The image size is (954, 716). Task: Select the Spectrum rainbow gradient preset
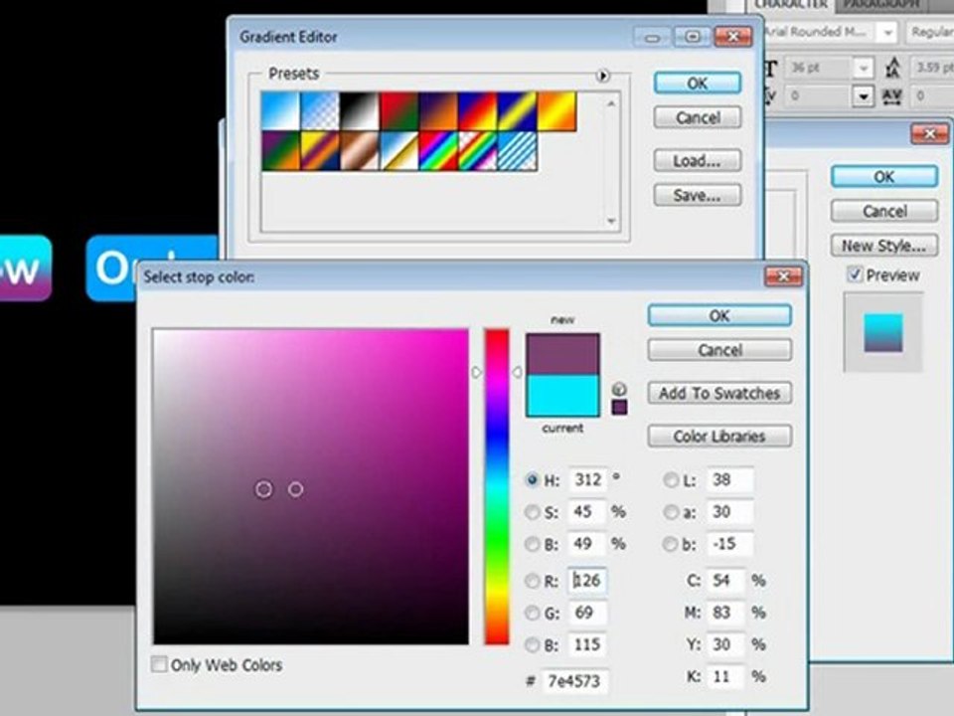pos(438,151)
